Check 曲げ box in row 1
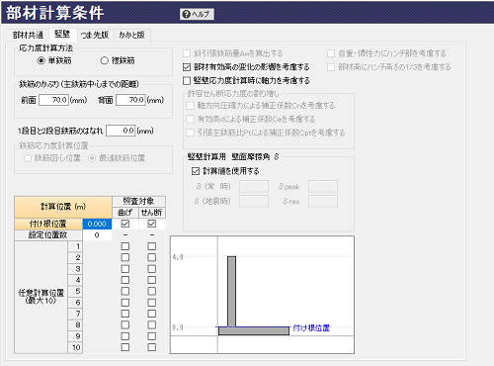This screenshot has height=366, width=494. coord(125,246)
